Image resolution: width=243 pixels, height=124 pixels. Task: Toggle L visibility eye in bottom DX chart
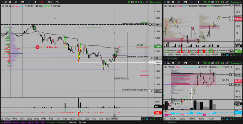[222, 63]
